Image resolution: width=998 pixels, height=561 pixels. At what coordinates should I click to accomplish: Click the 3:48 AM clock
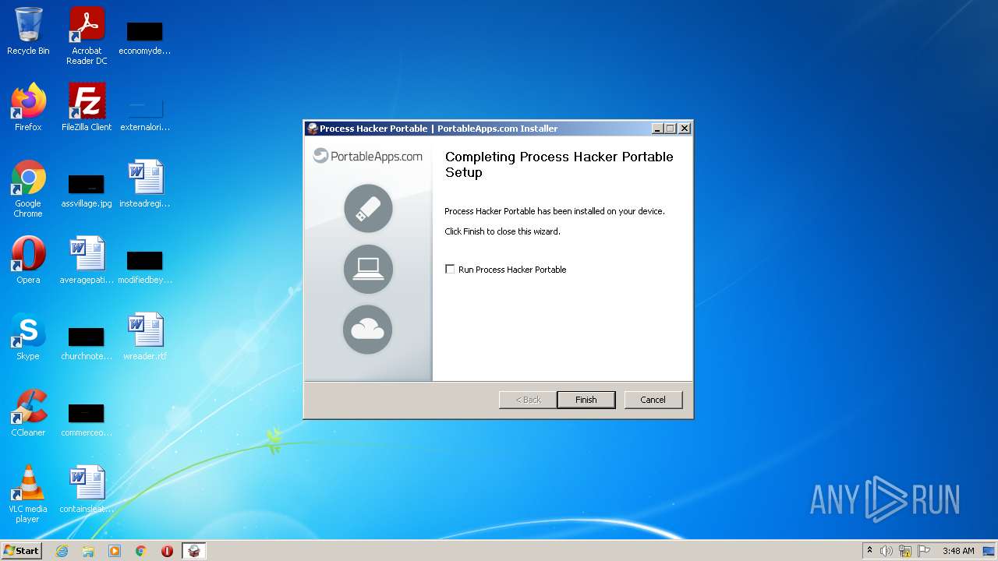(x=958, y=551)
